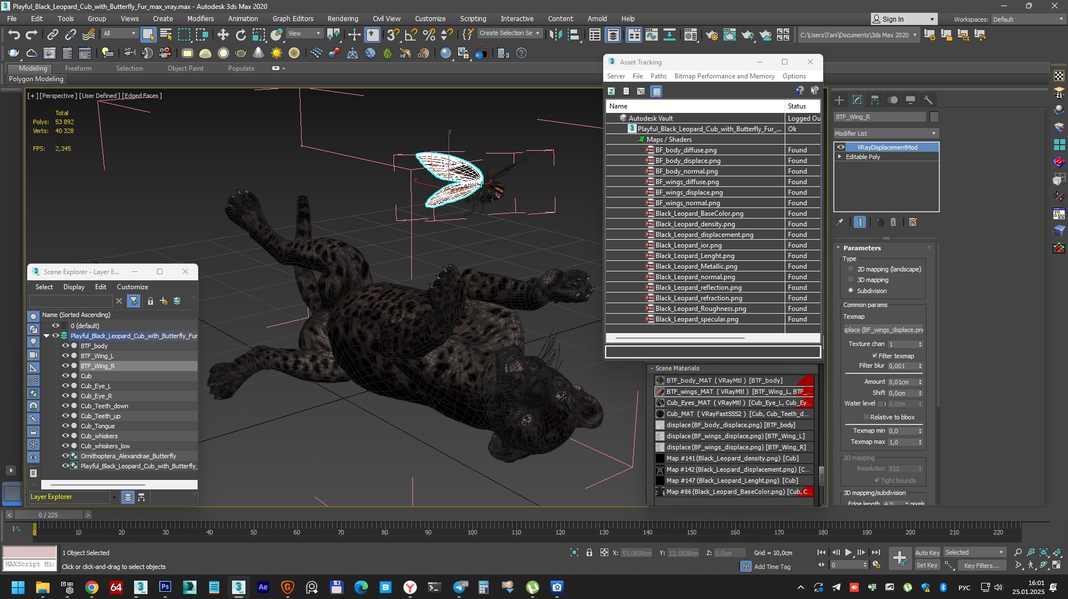Open the Key Mode toggle icon
Viewport: 1068px width, 599px height.
click(x=821, y=565)
